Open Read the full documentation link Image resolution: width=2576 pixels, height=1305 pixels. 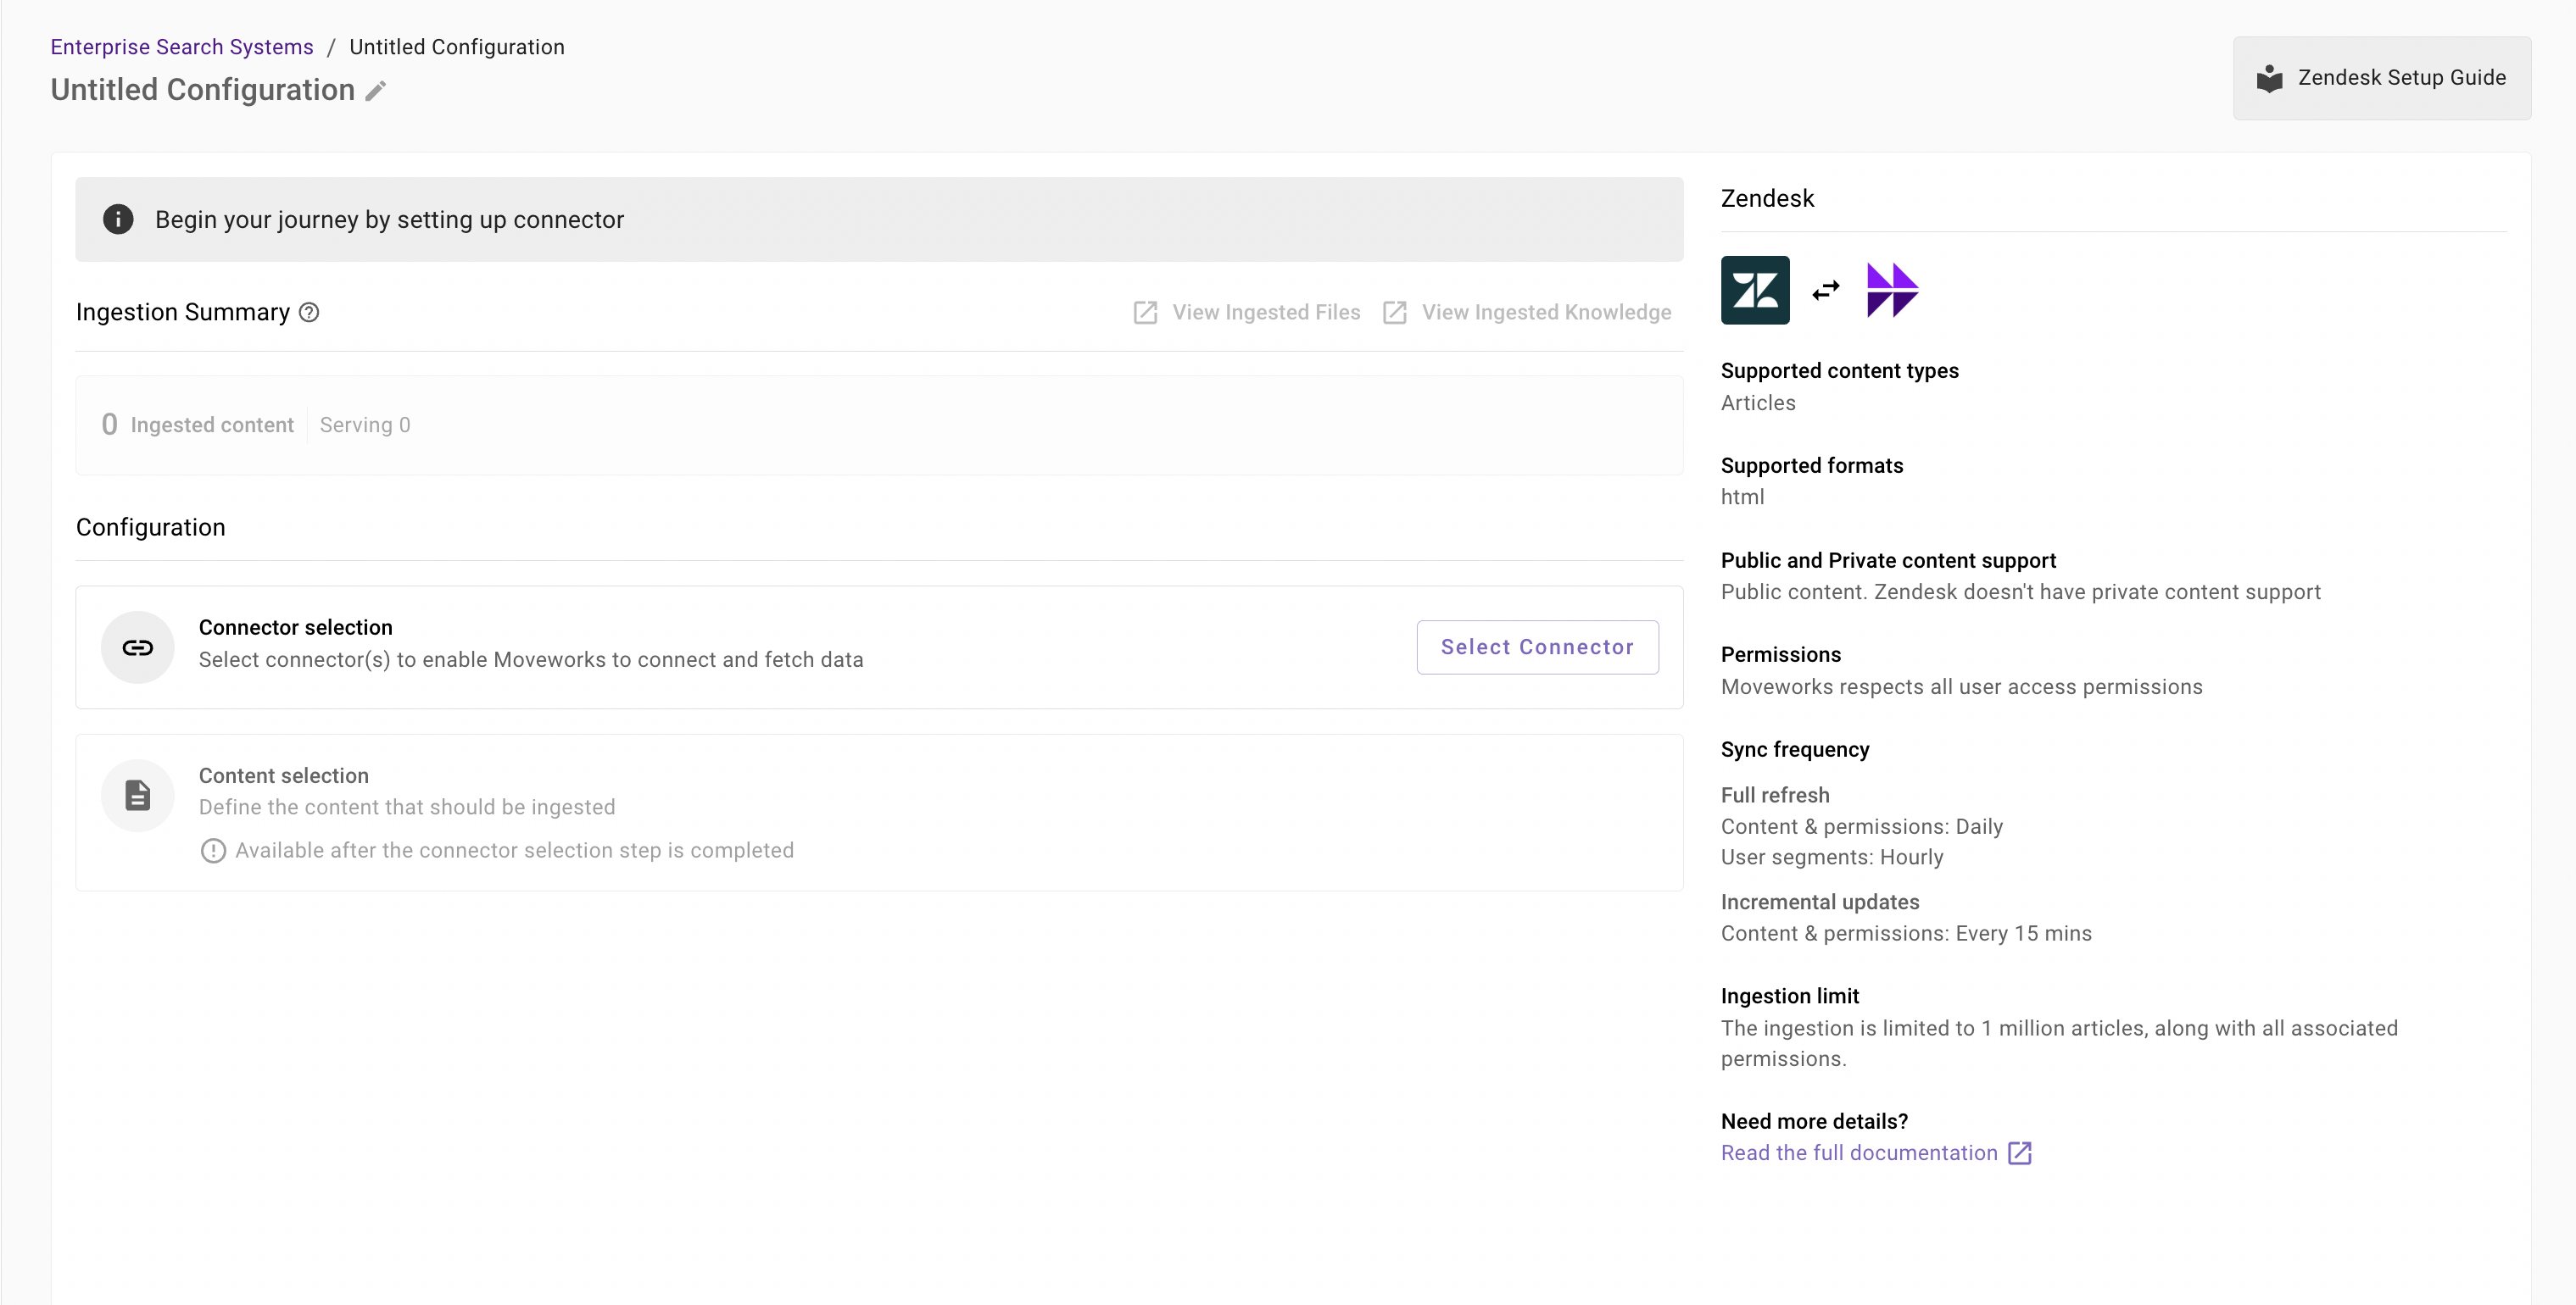pyautogui.click(x=1858, y=1152)
